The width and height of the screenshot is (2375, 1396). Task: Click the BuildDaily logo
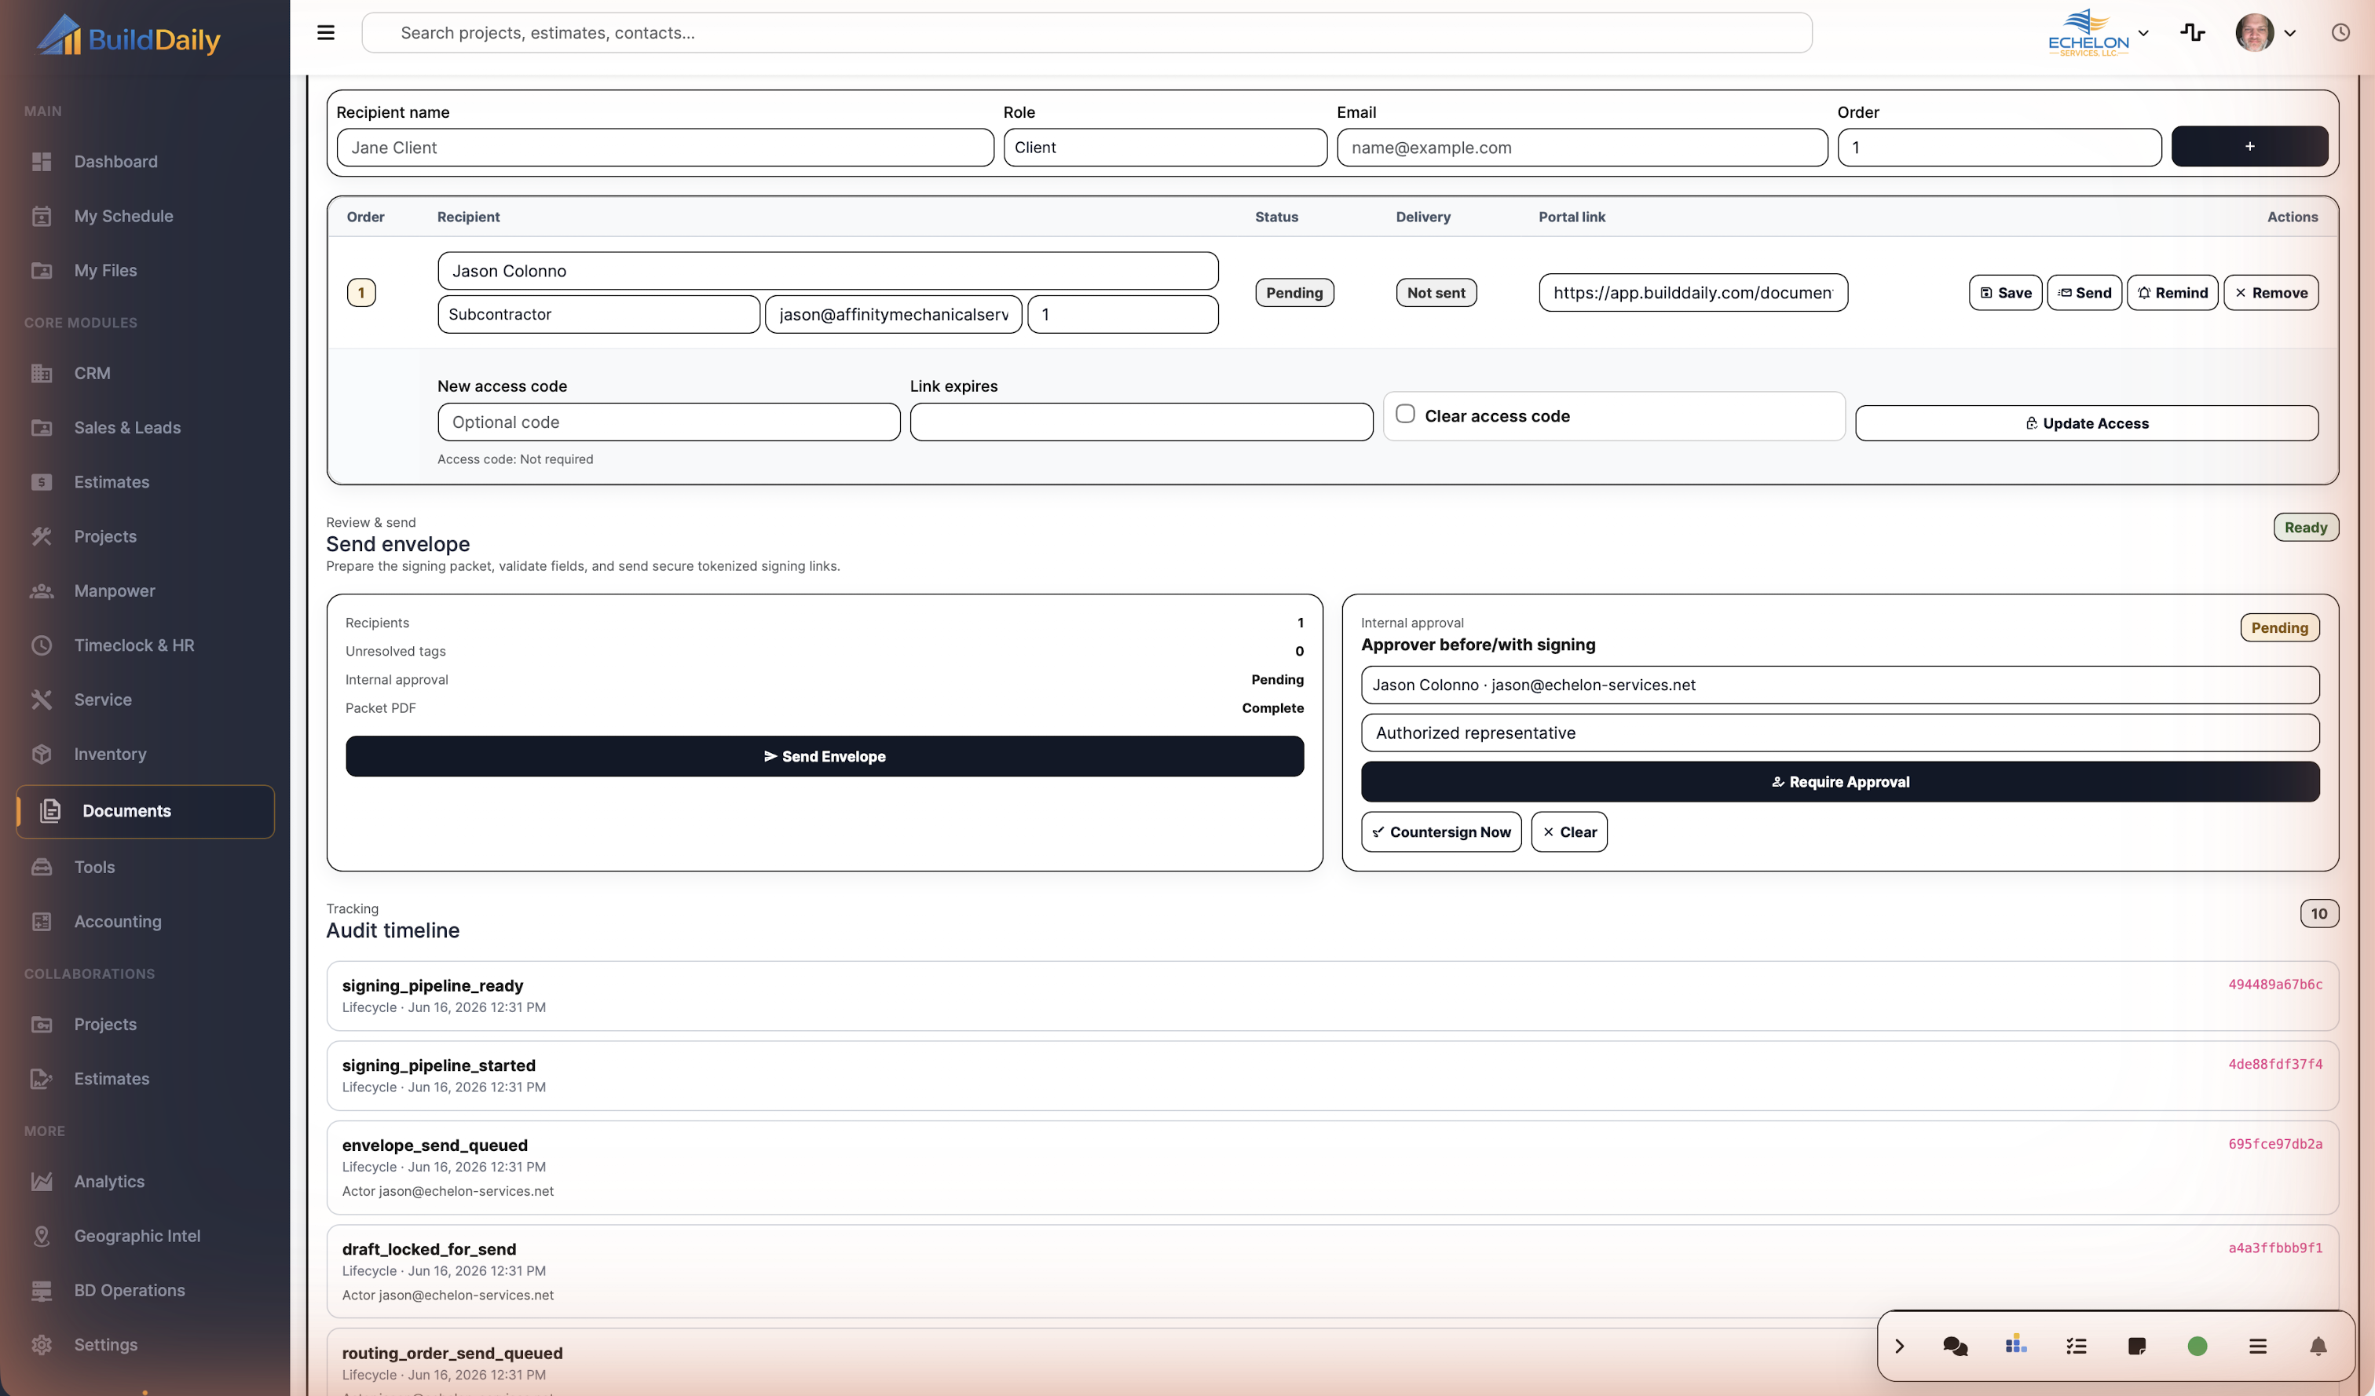click(x=129, y=37)
